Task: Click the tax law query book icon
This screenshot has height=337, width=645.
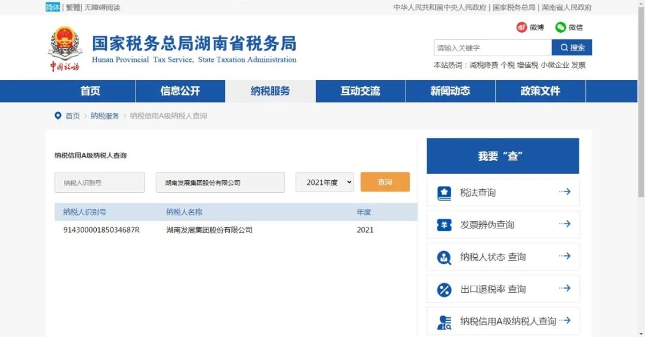Action: [x=444, y=193]
